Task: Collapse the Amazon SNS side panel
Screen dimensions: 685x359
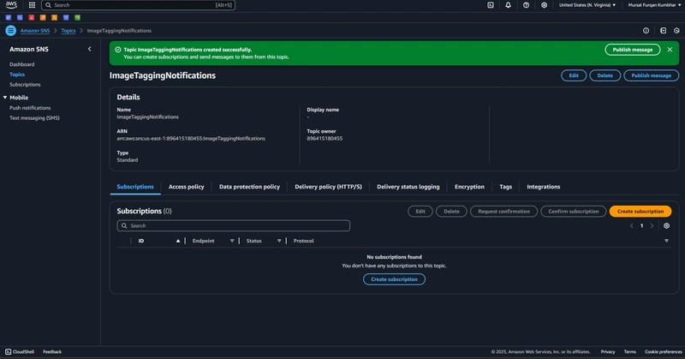Action: 90,49
